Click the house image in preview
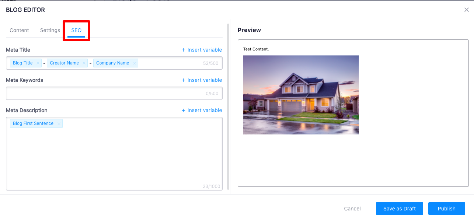 tap(301, 95)
